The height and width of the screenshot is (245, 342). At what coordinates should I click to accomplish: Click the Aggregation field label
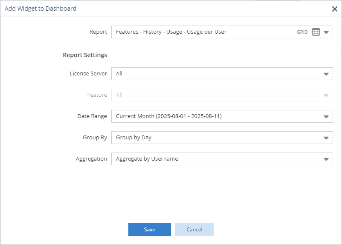tap(91, 159)
